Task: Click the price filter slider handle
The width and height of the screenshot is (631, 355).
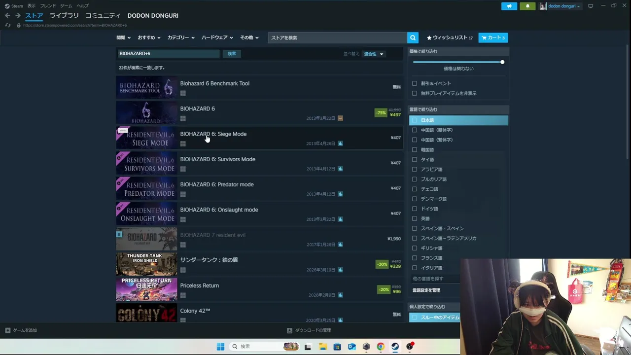Action: click(x=502, y=62)
